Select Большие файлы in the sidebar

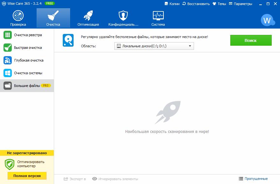coord(27,86)
